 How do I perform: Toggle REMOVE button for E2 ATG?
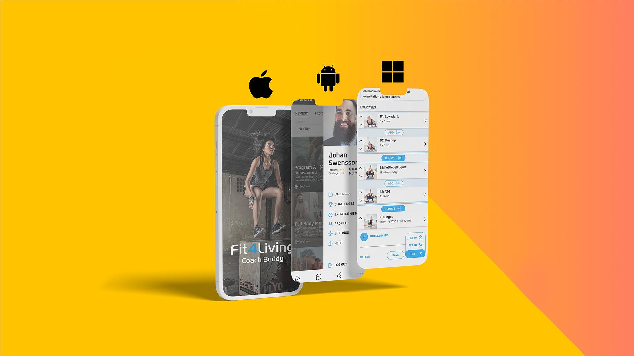click(391, 209)
